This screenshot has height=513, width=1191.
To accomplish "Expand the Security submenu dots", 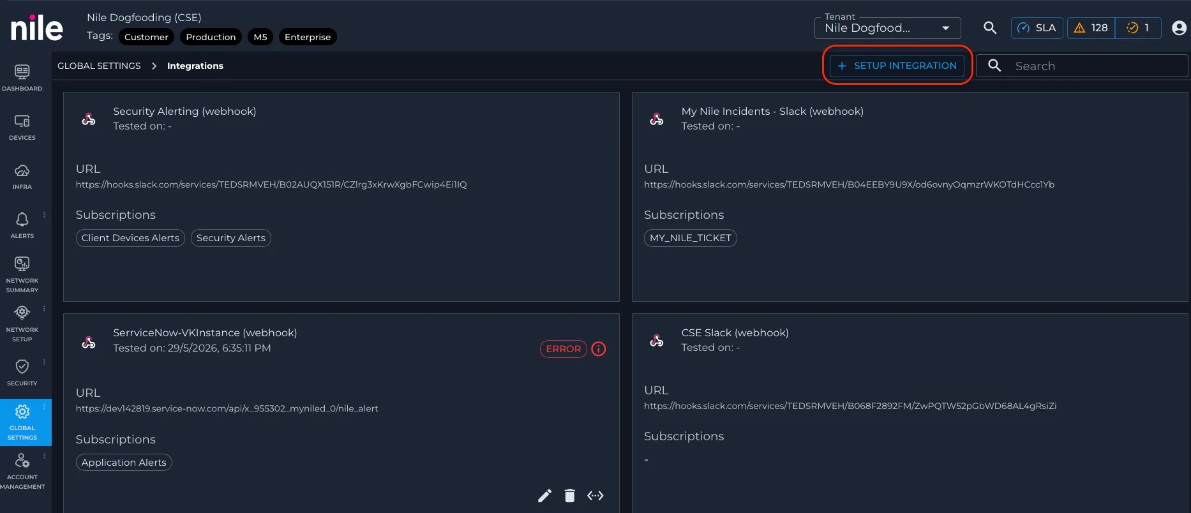I will [x=44, y=362].
